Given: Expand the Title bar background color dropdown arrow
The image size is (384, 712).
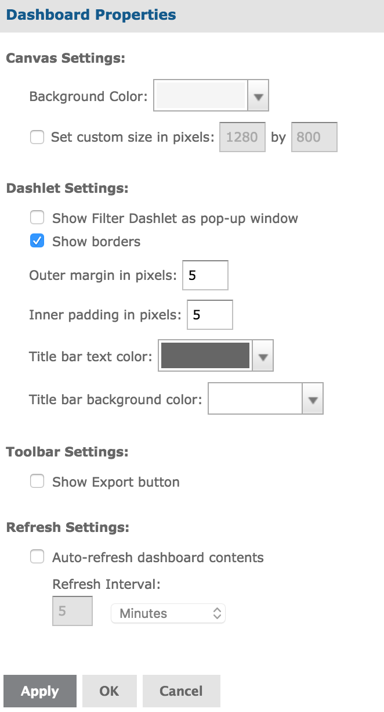Looking at the screenshot, I should pos(313,398).
